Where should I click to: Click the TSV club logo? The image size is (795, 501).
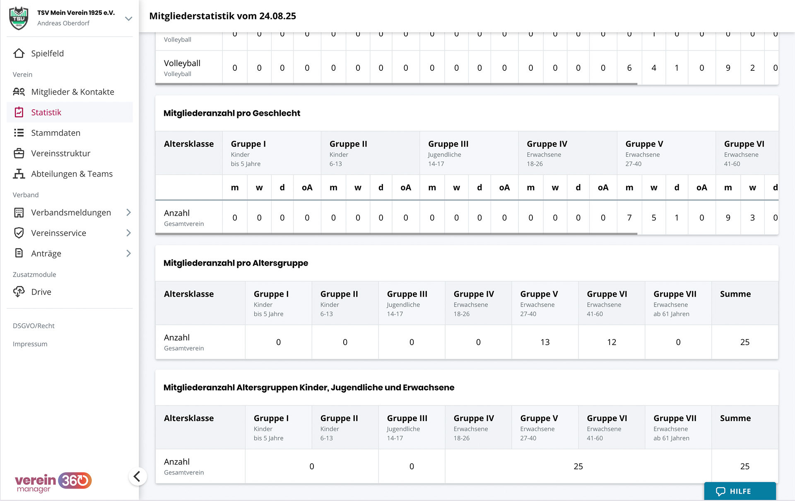pos(19,18)
